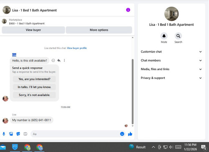React to 'Hello, is this still available?' message
209x152 pixels.
point(53,61)
